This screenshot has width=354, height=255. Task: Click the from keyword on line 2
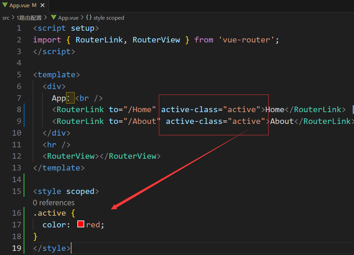point(204,40)
